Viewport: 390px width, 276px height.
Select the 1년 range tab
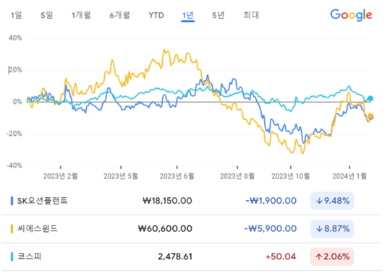[x=188, y=15]
